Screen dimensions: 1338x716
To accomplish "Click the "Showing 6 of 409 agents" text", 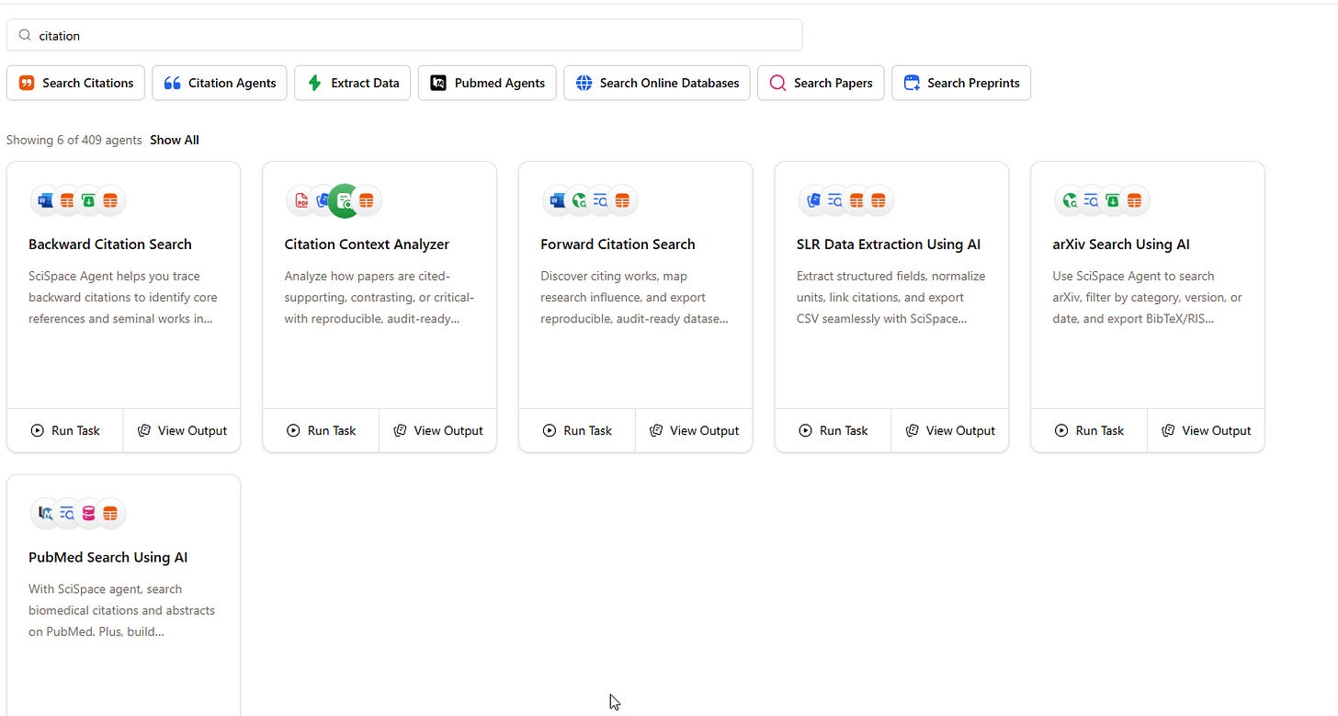I will 74,140.
